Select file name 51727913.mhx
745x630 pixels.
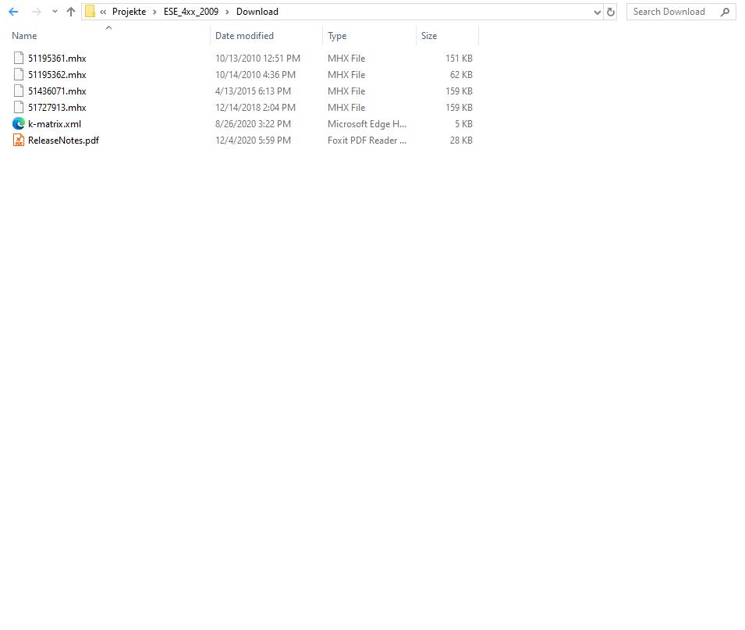tap(57, 108)
